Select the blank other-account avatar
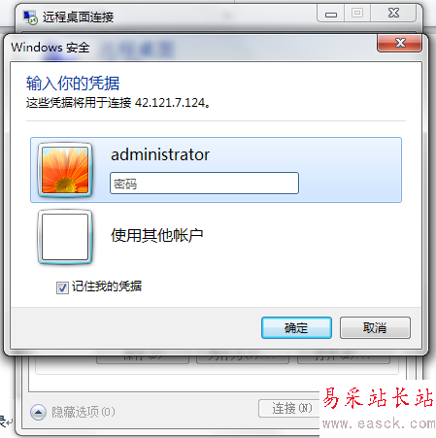 (x=65, y=237)
